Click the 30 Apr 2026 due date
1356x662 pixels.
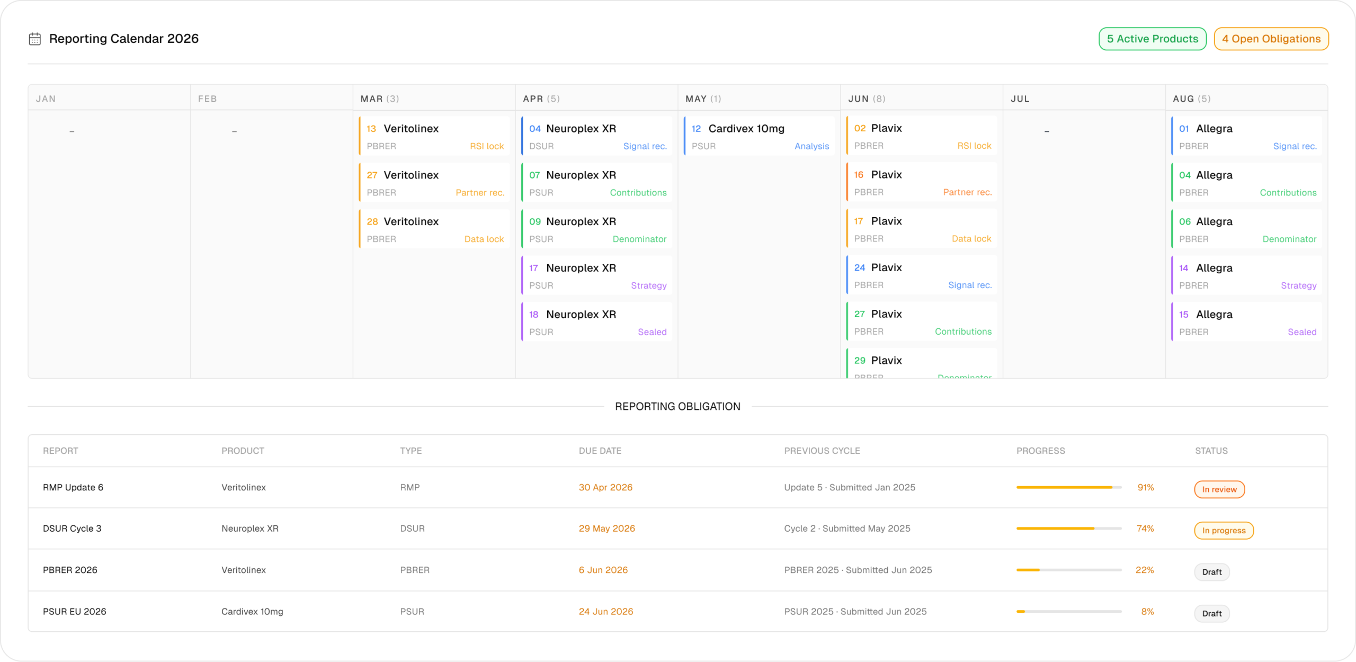tap(605, 487)
